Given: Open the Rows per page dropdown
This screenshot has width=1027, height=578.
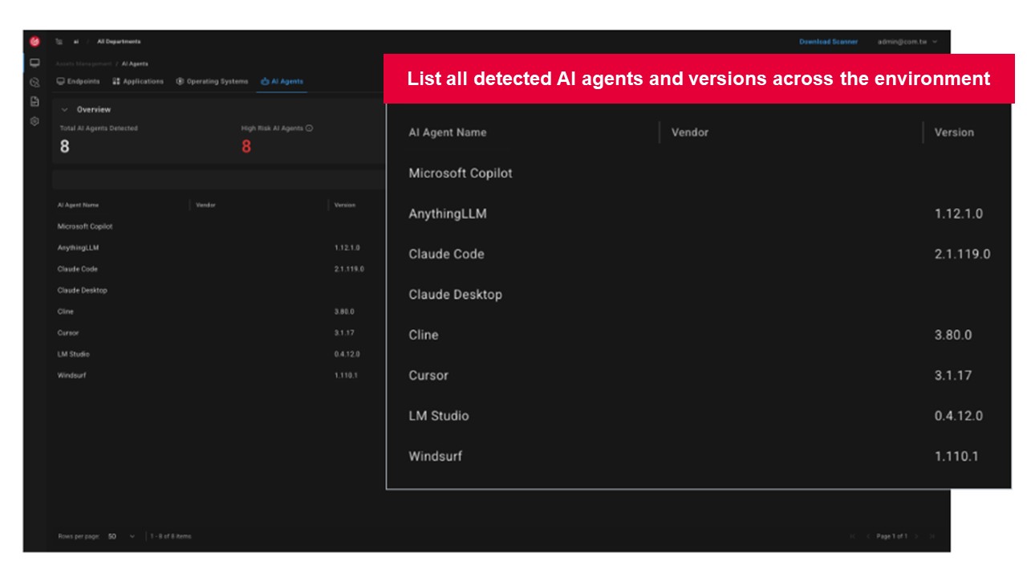Looking at the screenshot, I should pos(121,536).
